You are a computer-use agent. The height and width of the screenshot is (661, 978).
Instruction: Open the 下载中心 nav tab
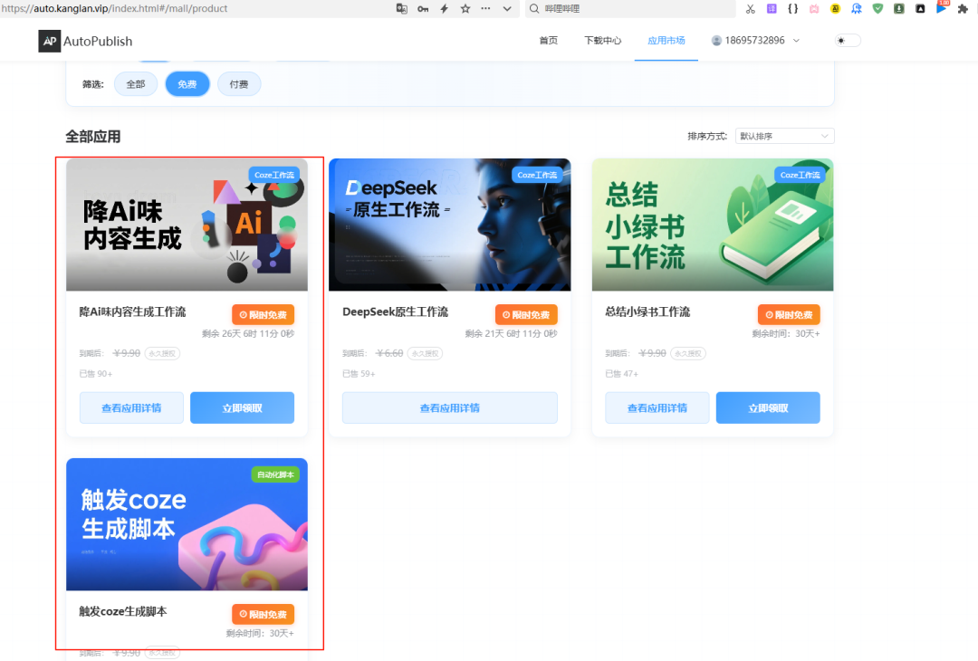[602, 41]
